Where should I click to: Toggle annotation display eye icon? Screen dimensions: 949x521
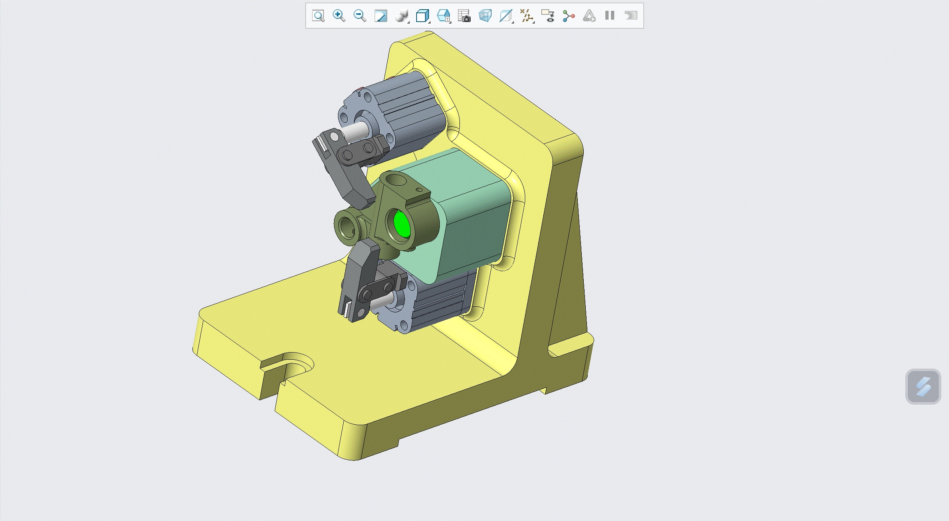click(548, 16)
